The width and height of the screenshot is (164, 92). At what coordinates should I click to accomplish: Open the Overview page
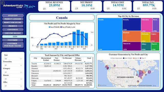coord(13,16)
